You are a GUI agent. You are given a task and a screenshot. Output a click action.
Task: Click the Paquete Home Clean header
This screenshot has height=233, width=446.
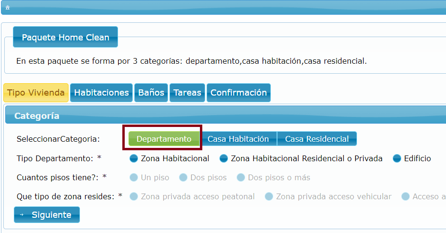click(65, 37)
